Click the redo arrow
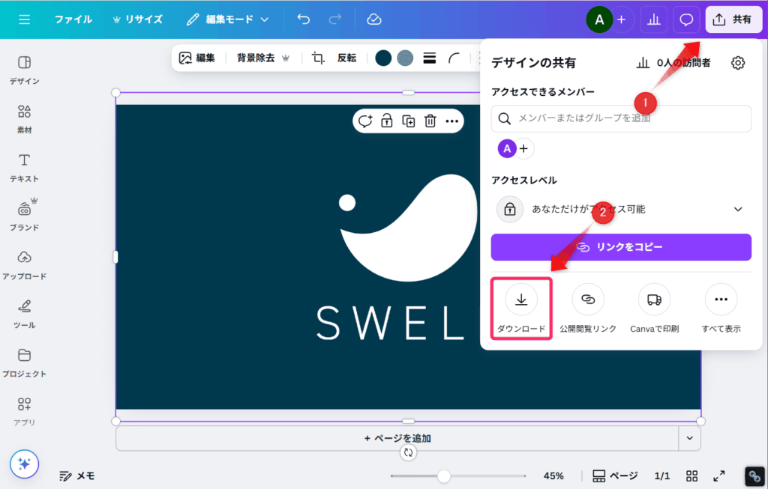The height and width of the screenshot is (489, 768). [335, 19]
